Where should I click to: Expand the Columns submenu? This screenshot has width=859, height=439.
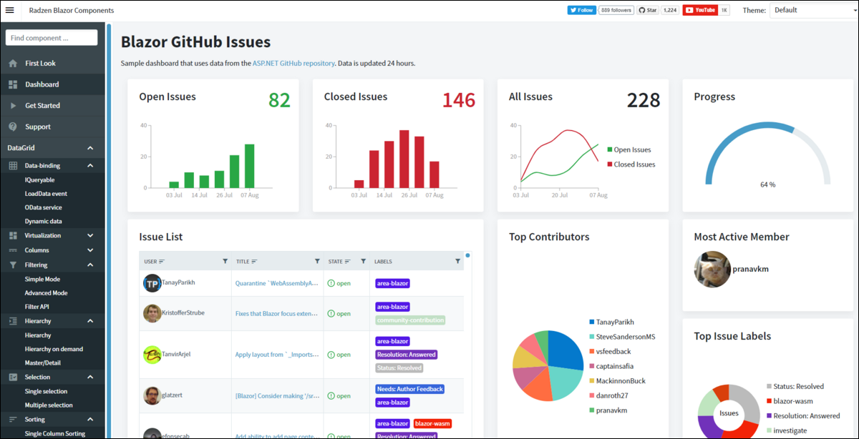[x=90, y=250]
